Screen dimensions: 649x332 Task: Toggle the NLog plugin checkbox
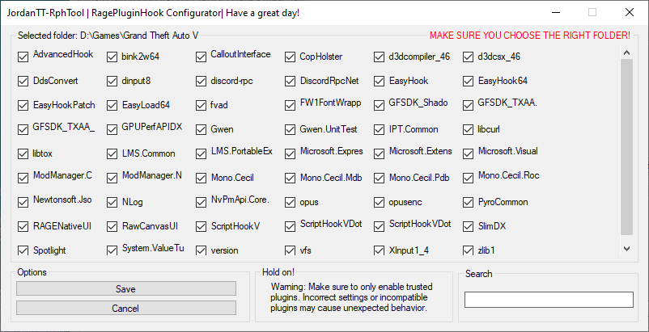click(x=112, y=202)
